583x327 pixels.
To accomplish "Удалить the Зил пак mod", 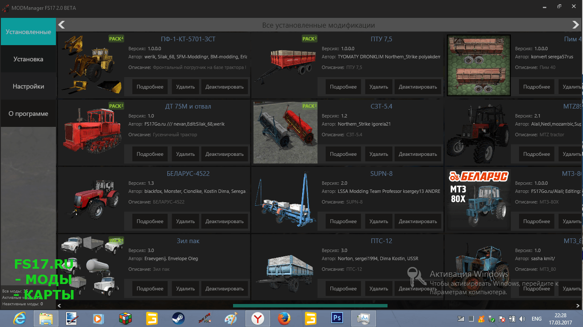I will tap(185, 288).
